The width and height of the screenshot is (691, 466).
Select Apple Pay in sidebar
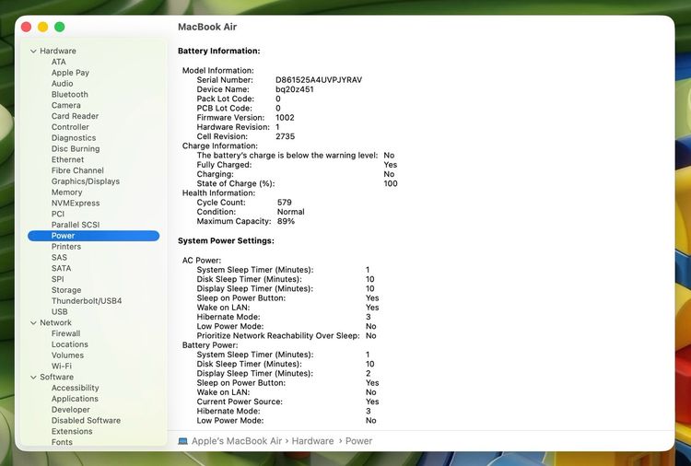[x=70, y=73]
